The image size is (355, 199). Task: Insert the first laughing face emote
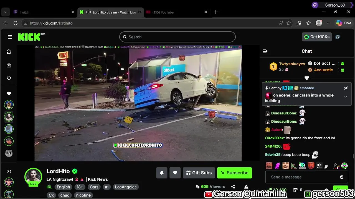pos(269,166)
